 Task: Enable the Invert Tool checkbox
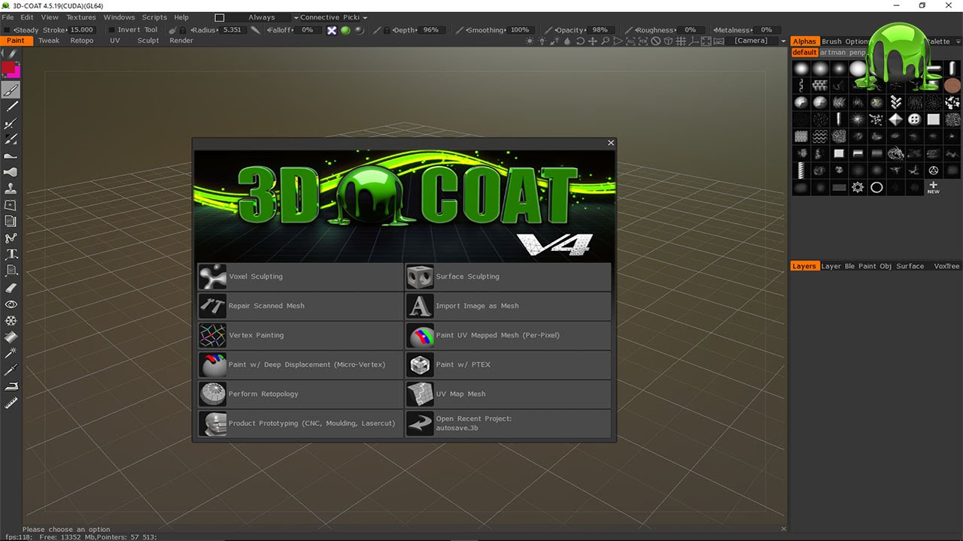click(x=113, y=30)
